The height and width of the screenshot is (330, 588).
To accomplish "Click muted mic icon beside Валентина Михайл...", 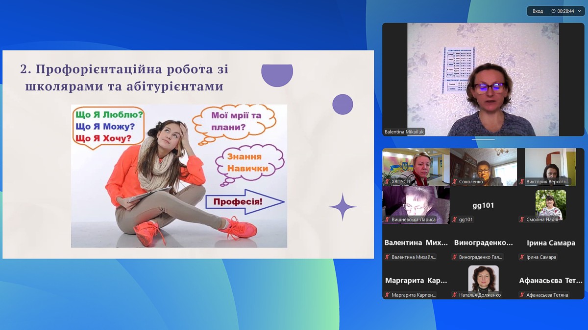I will coord(388,257).
